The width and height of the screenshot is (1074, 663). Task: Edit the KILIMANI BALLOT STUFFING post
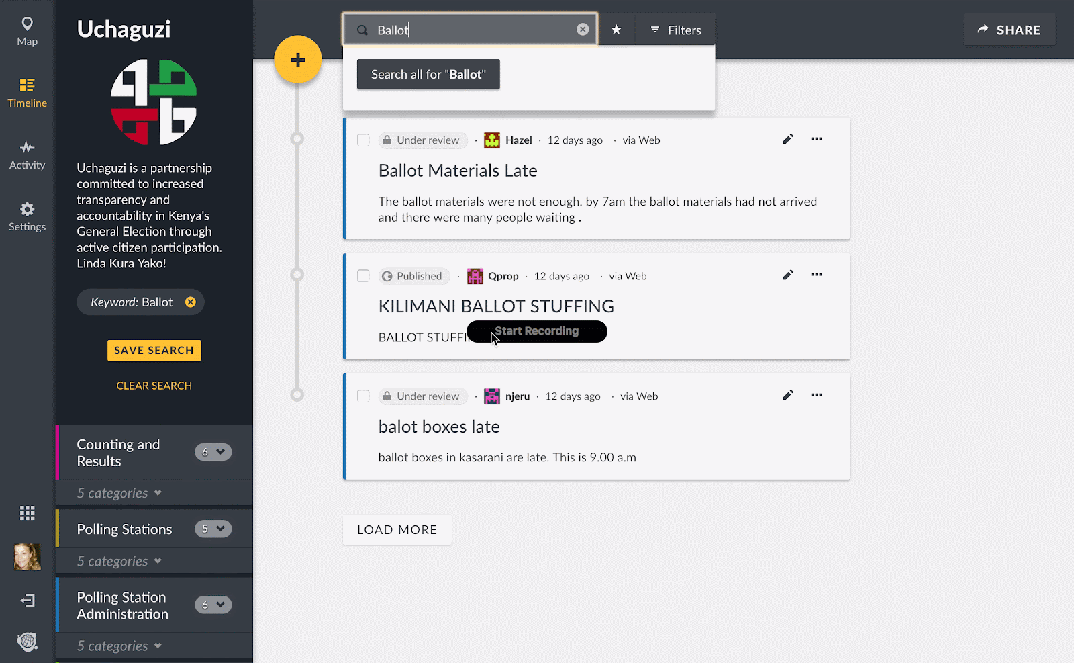coord(788,275)
